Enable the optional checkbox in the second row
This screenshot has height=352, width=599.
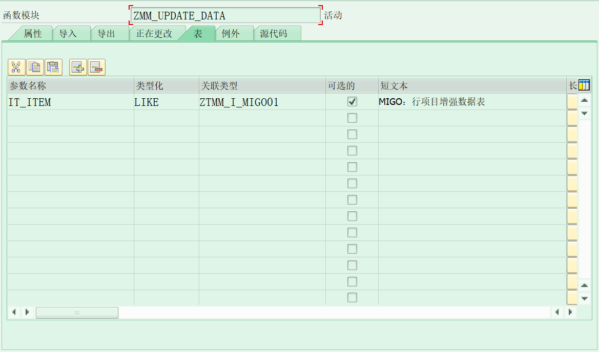click(352, 118)
